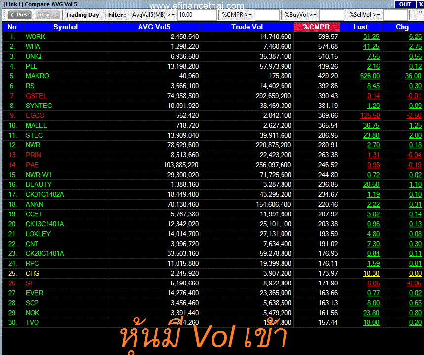This screenshot has height=355, width=424.
Task: Select the TVO symbol
Action: click(x=32, y=323)
